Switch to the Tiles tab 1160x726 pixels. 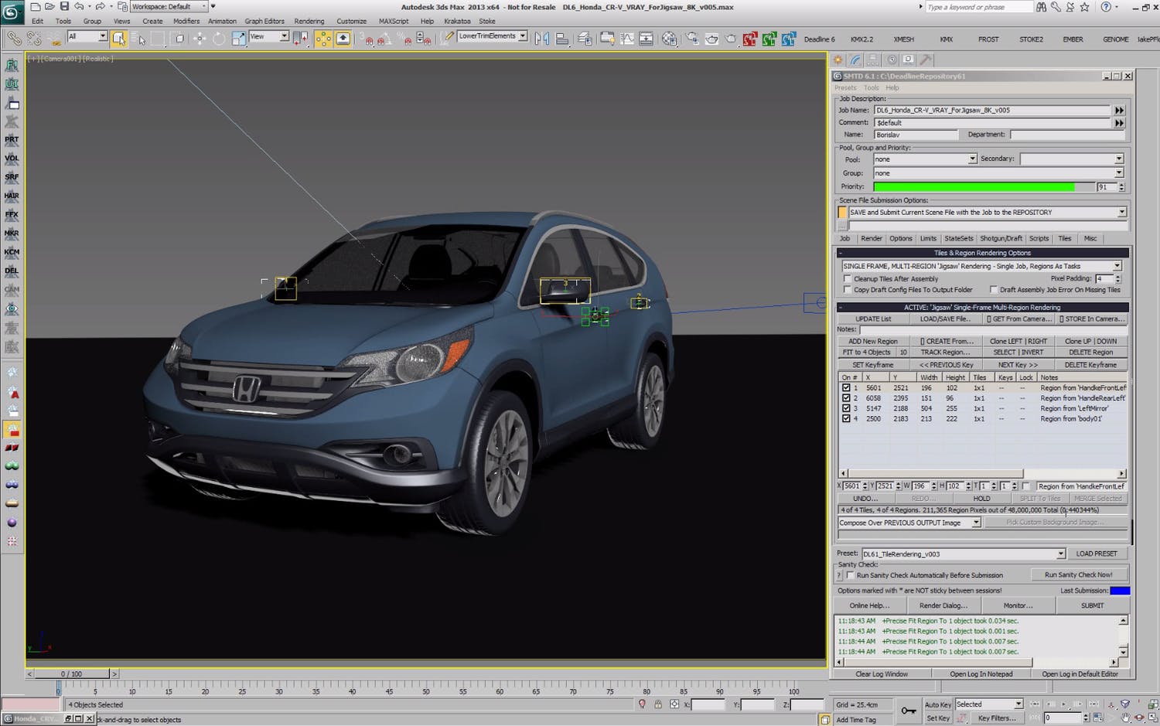[1064, 238]
